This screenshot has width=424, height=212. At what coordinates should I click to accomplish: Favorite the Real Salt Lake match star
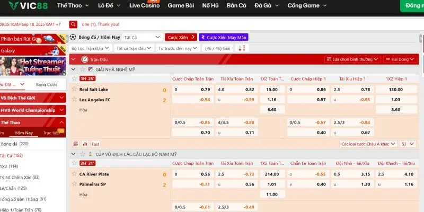pyautogui.click(x=74, y=89)
